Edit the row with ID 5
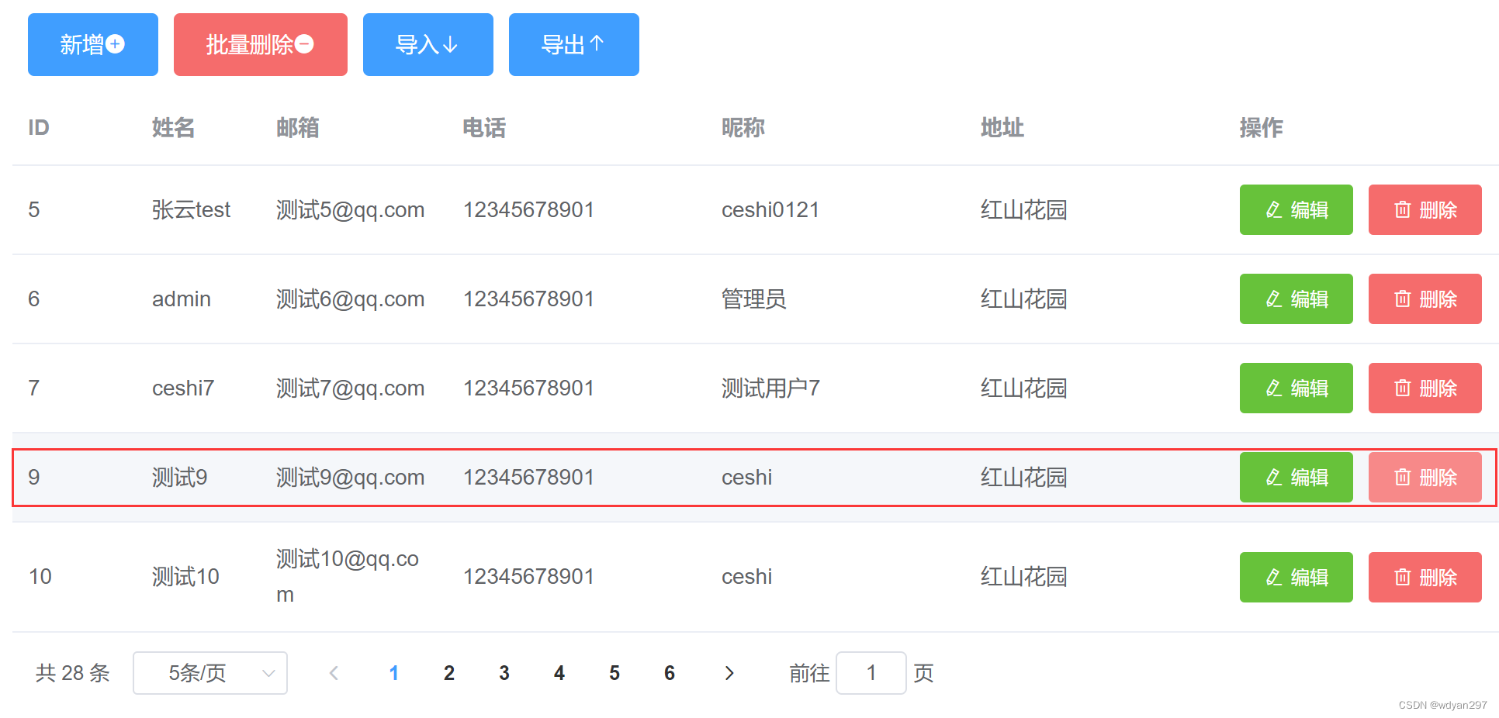The image size is (1499, 718). pos(1296,209)
